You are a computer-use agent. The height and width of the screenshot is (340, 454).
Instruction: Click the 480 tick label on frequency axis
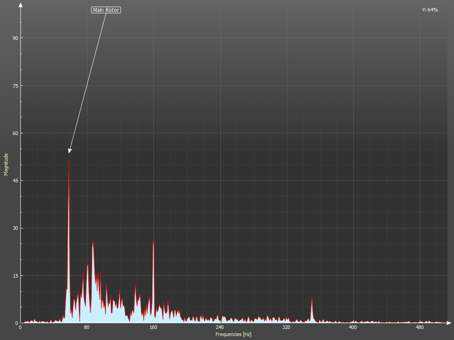(x=419, y=328)
